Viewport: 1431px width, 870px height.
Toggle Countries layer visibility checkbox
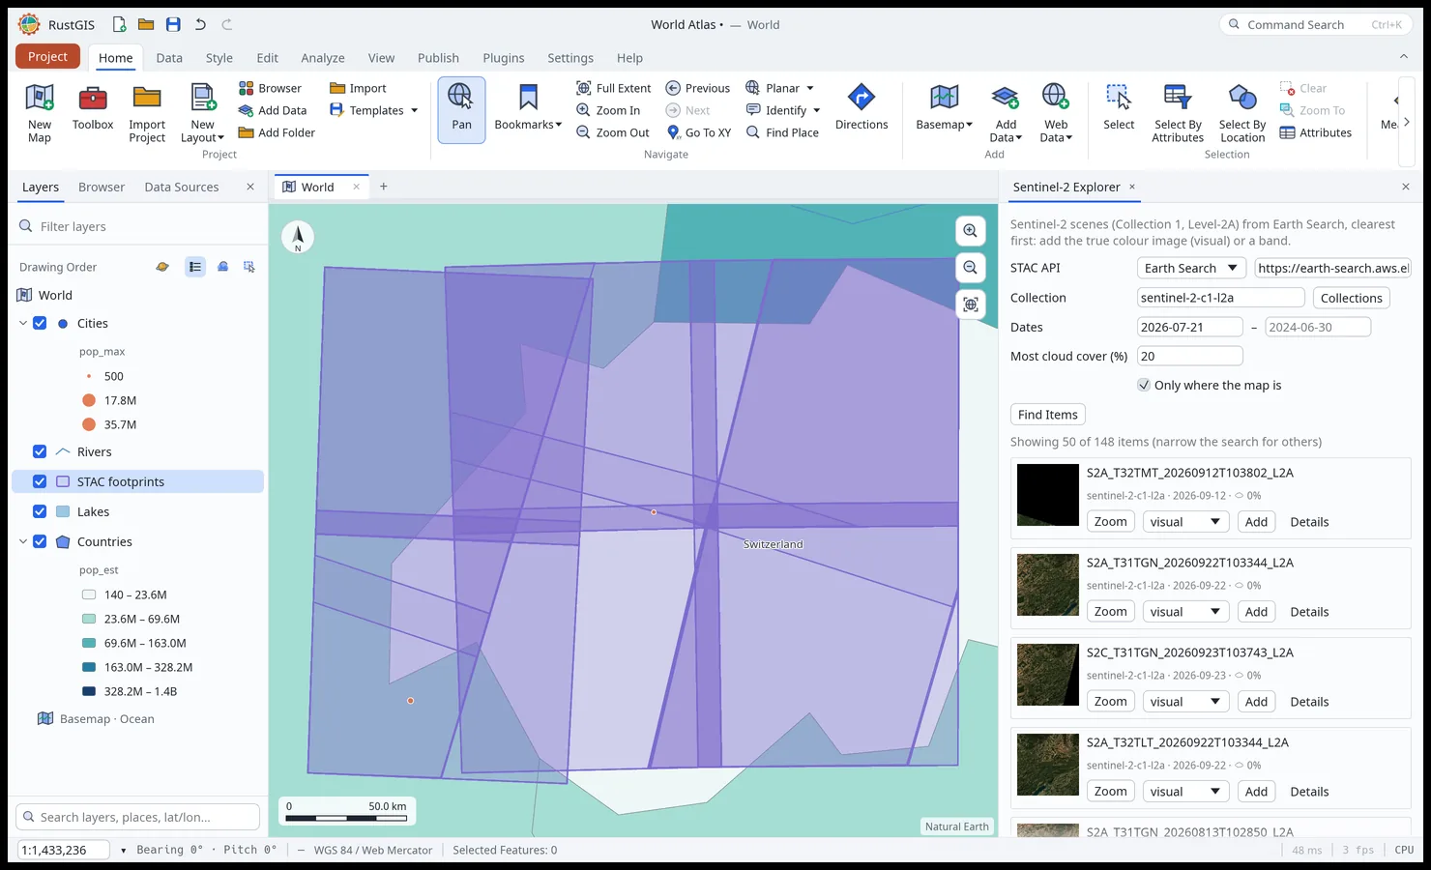40,541
